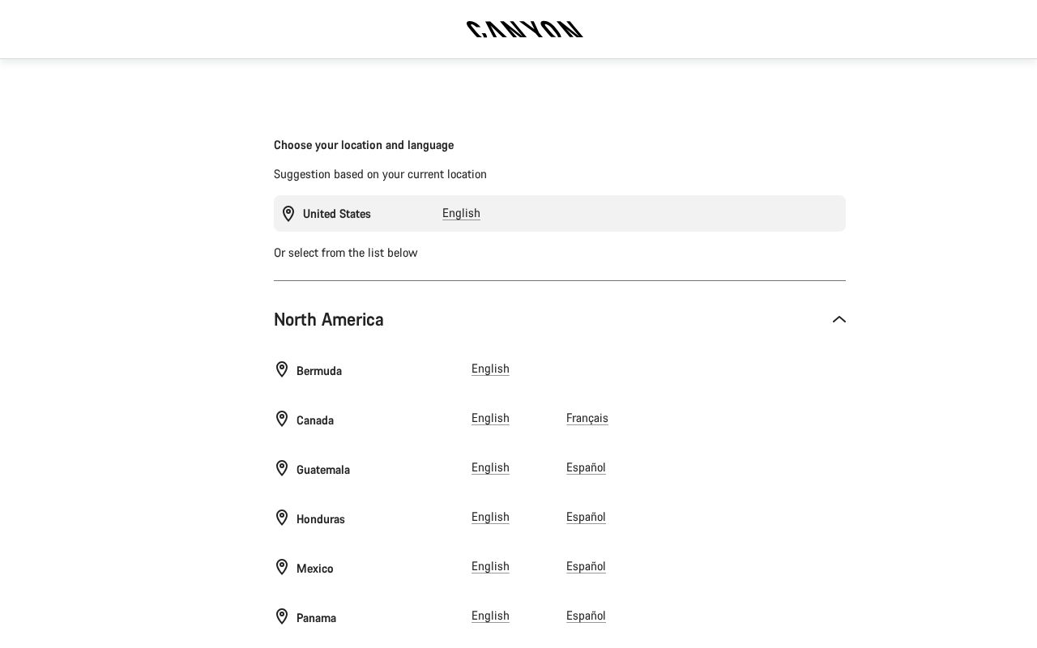
Task: Choose Français for Canada
Action: click(x=587, y=418)
